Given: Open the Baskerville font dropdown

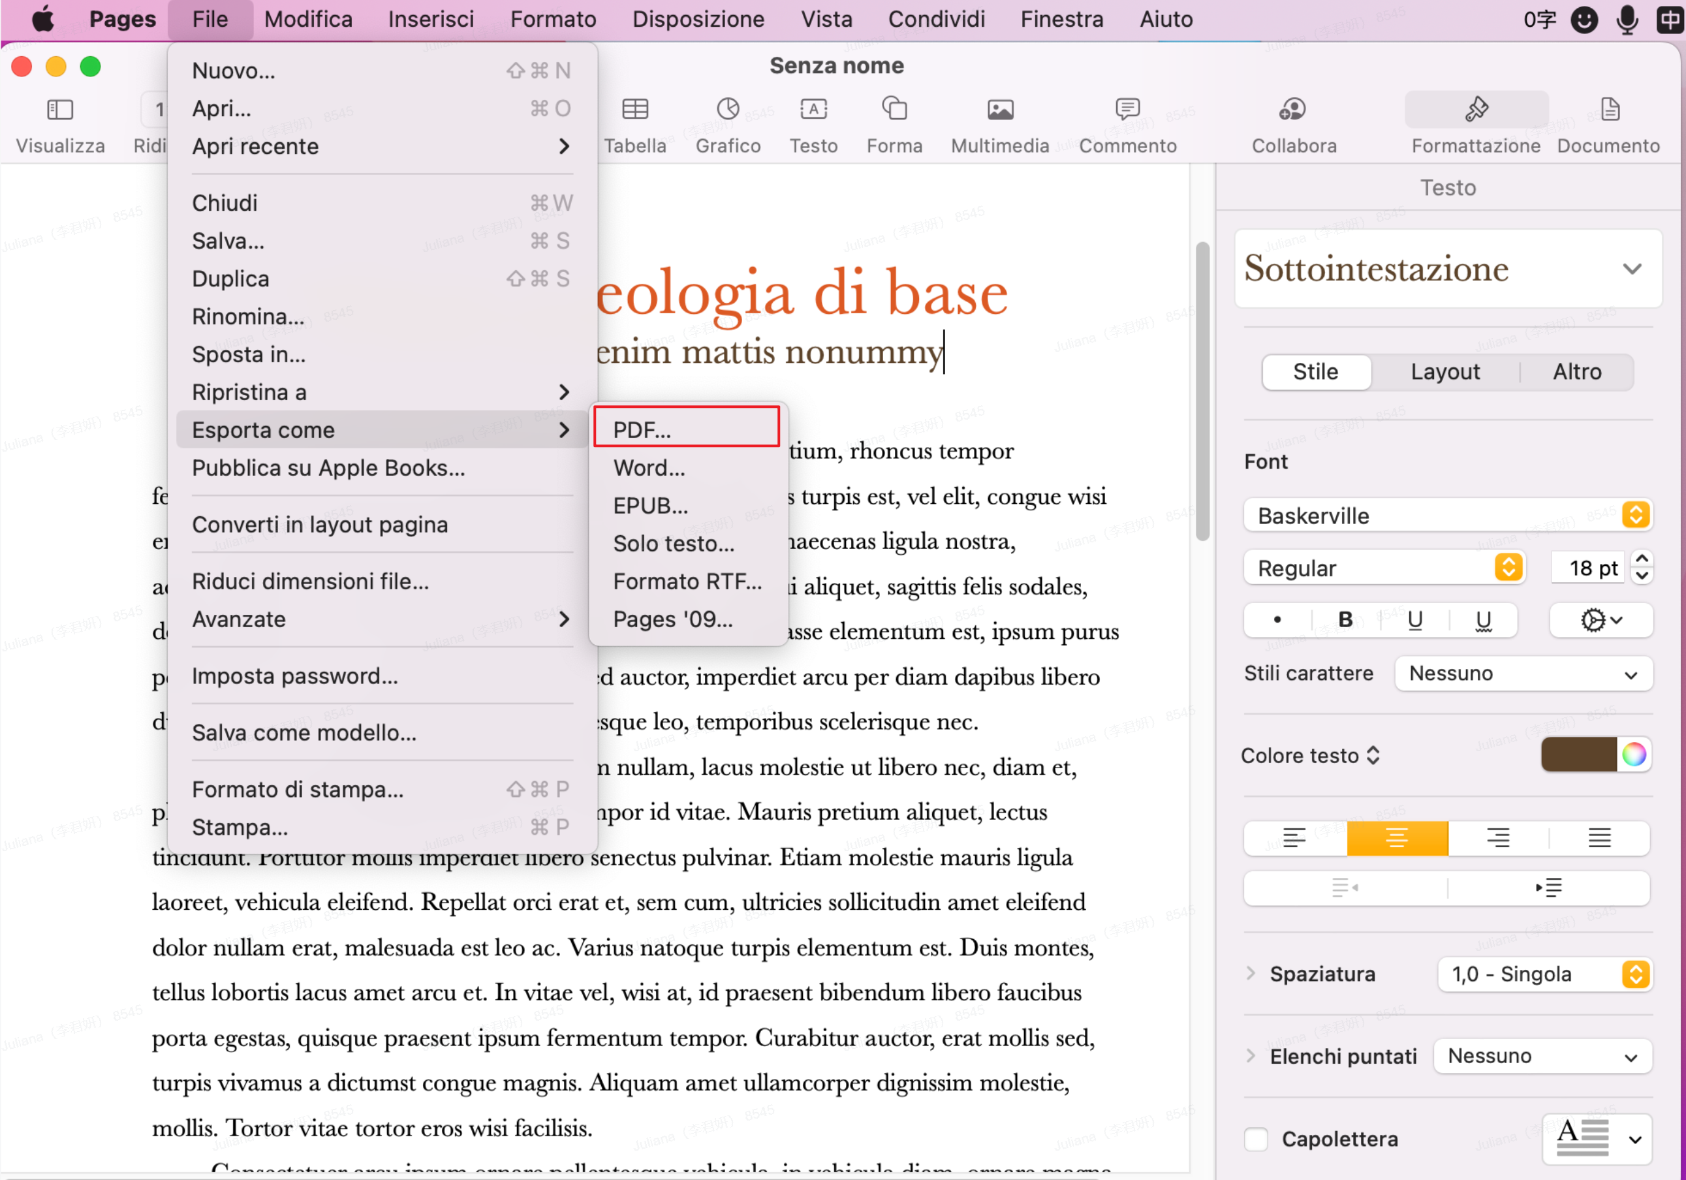Looking at the screenshot, I should click(x=1447, y=515).
